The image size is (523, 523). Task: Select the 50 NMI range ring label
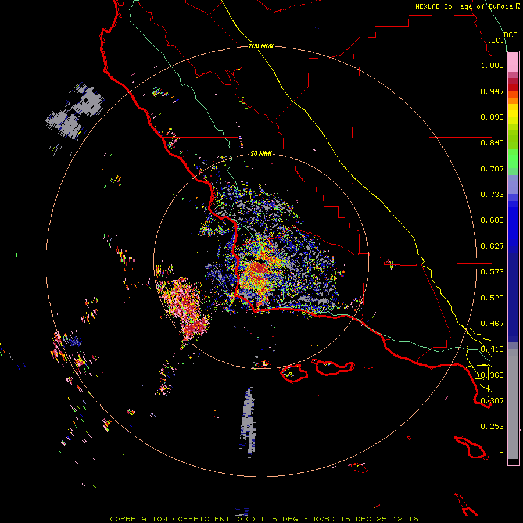tap(261, 153)
